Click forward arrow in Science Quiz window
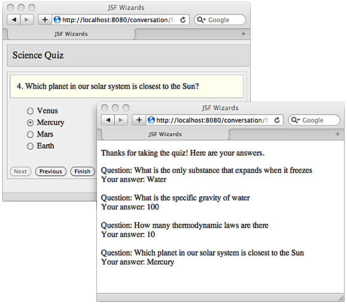Screen dimensions: 347x304 27,20
